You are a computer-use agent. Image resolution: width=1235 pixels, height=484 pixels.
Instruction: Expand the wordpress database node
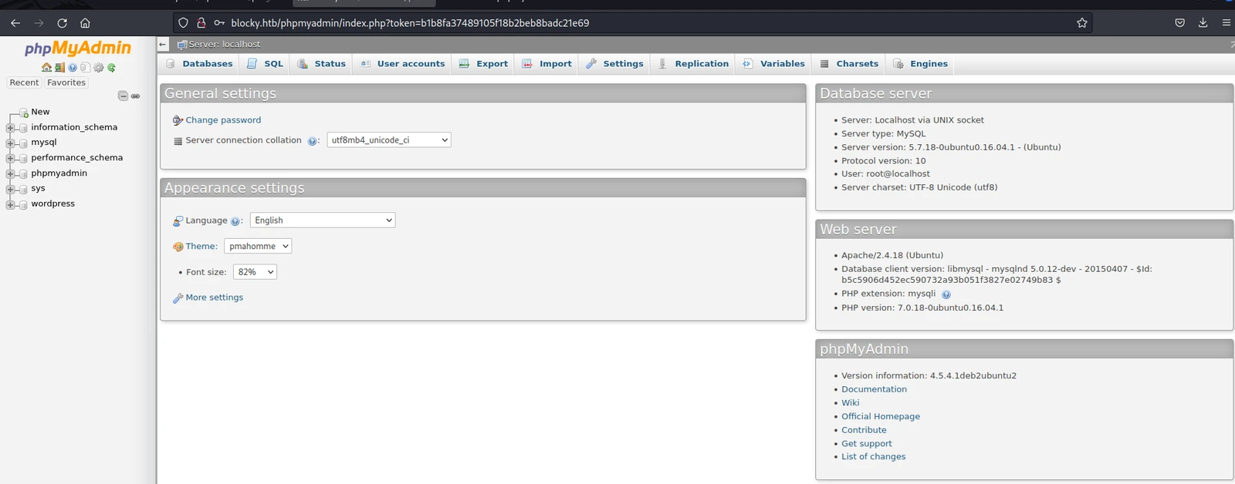coord(10,205)
